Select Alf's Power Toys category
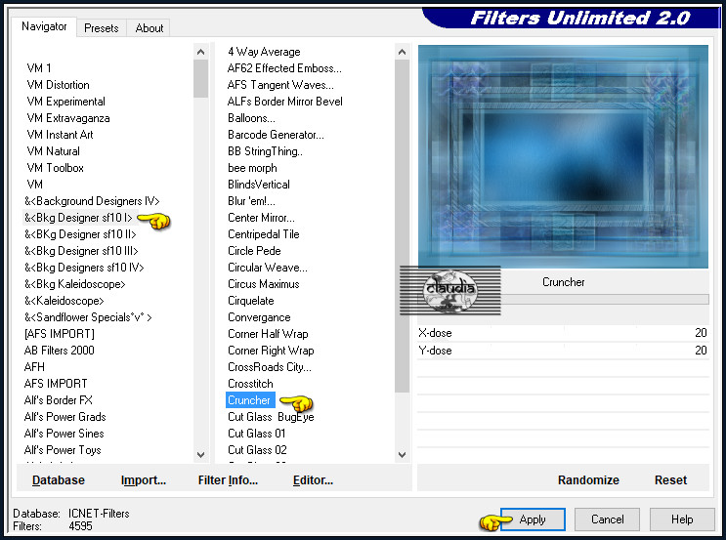The width and height of the screenshot is (726, 540). pyautogui.click(x=63, y=450)
